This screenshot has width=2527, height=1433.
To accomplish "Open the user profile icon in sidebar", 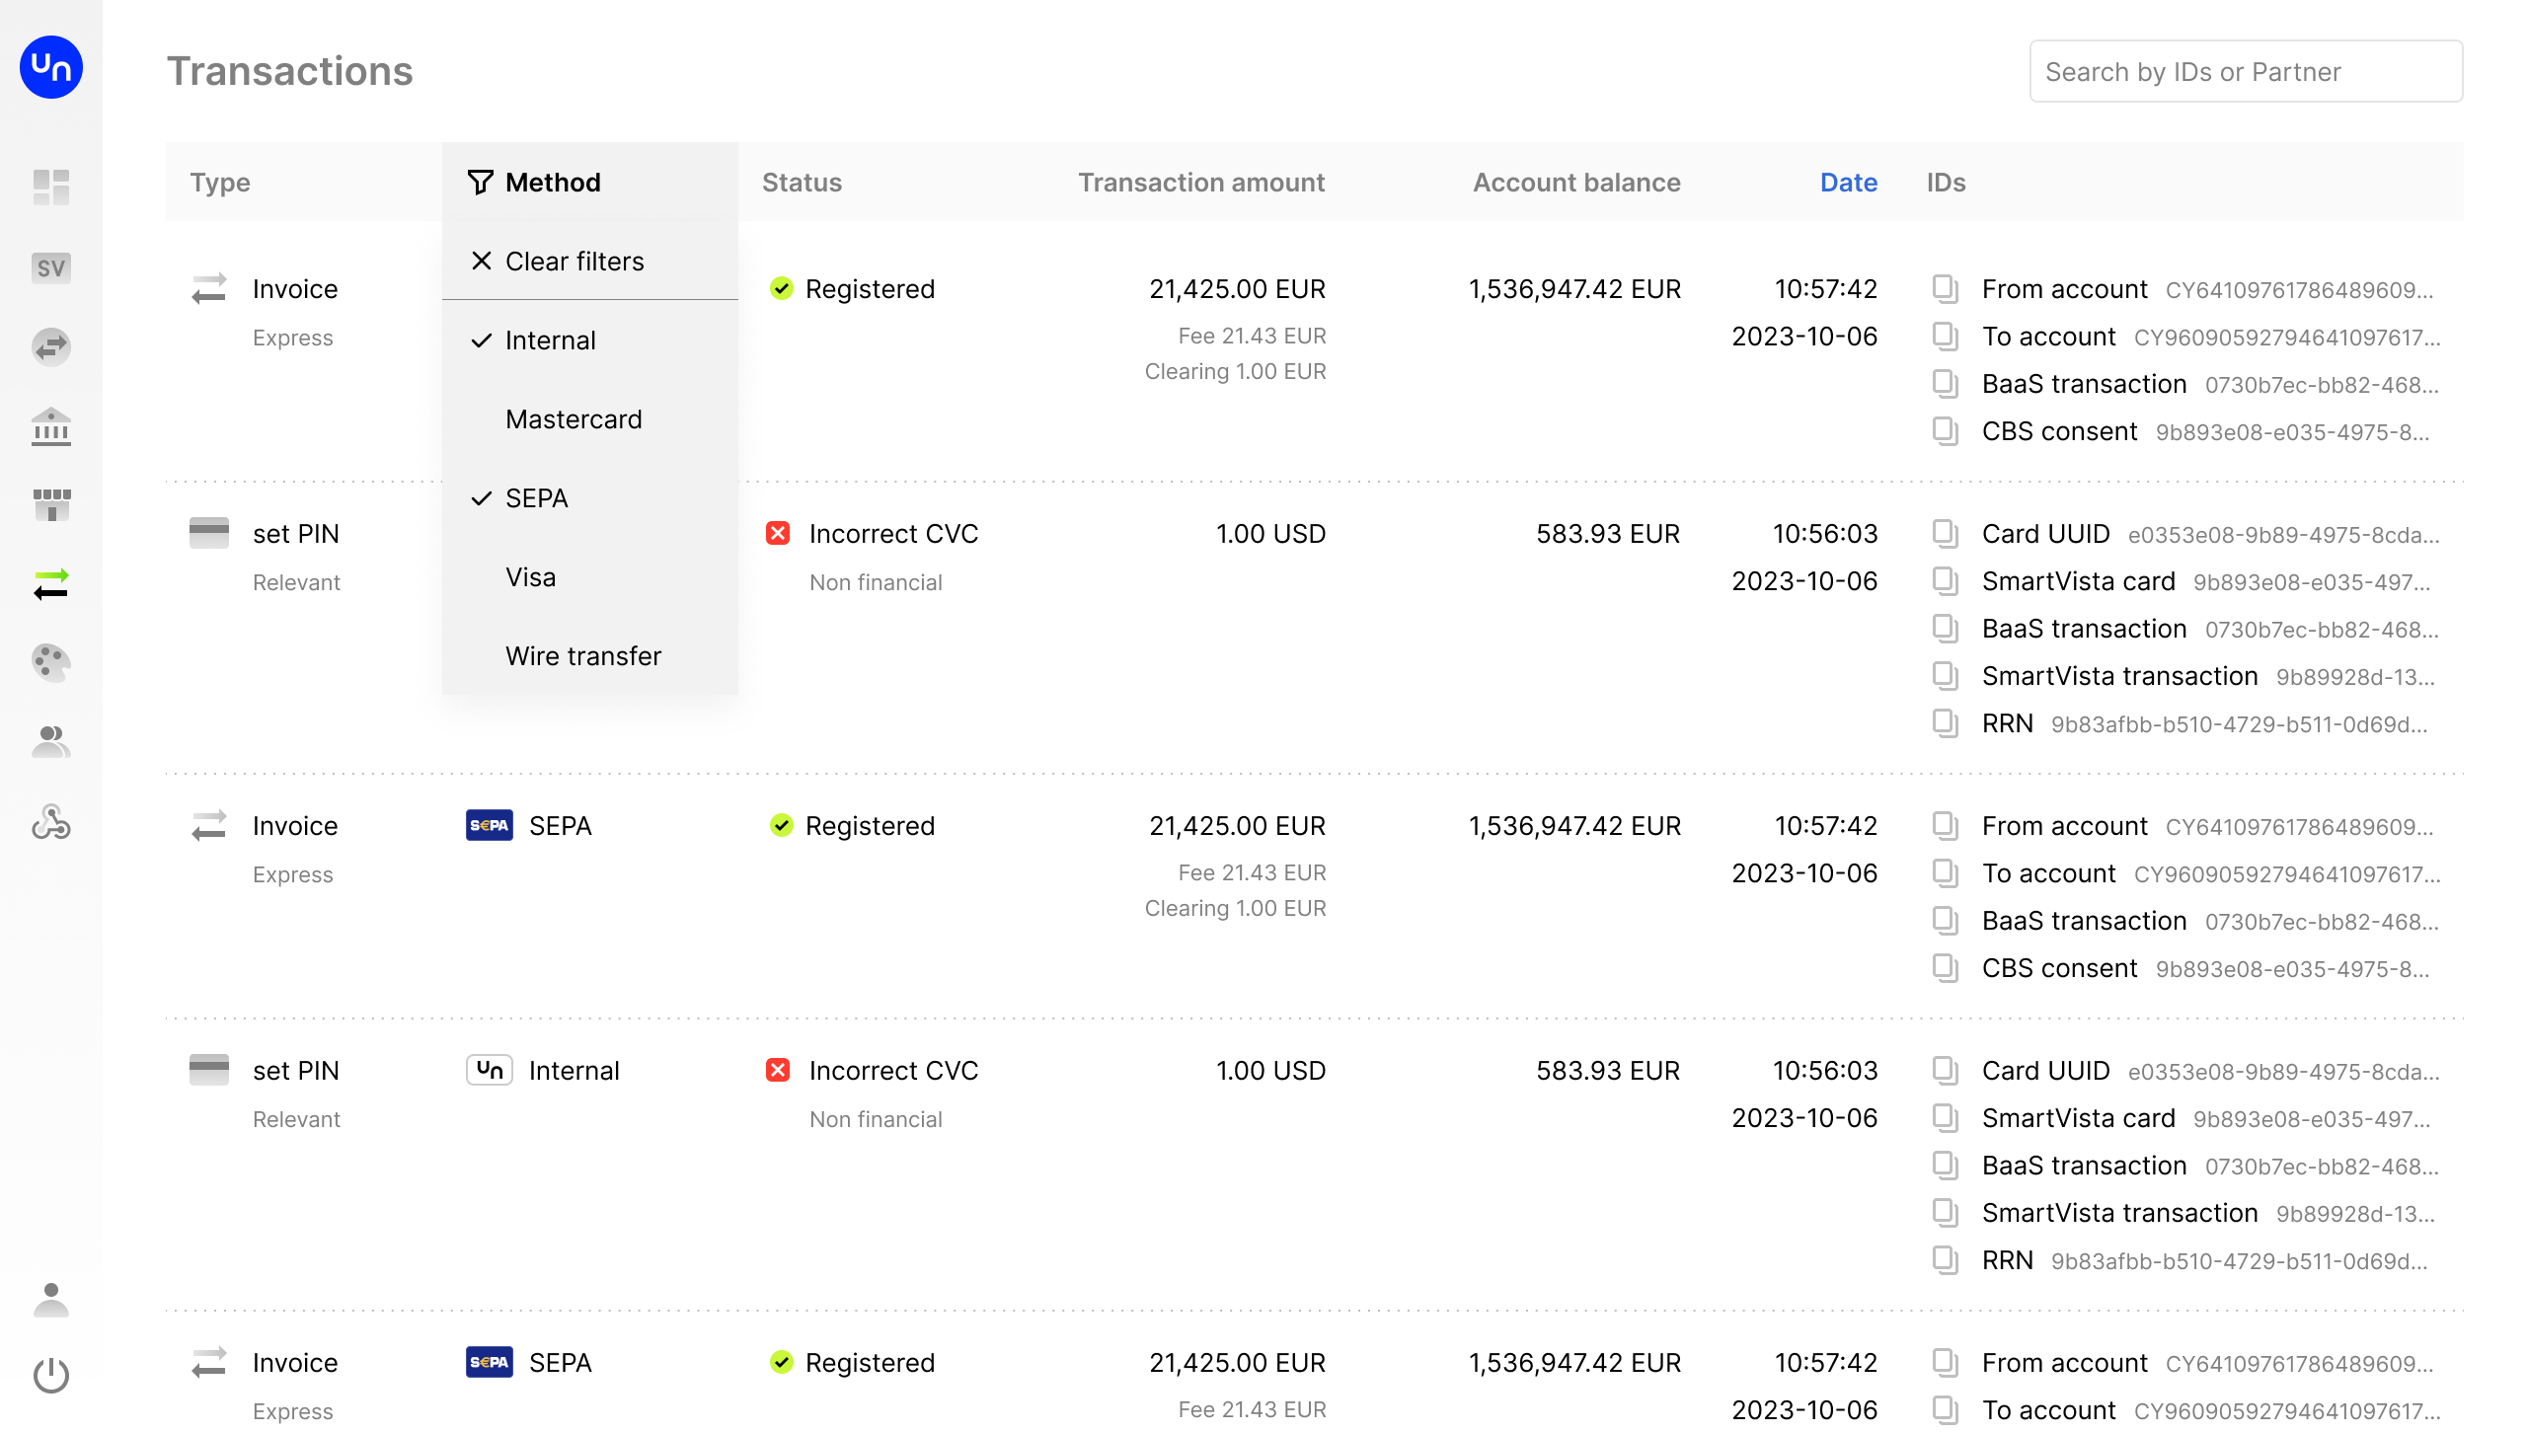I will [x=51, y=1299].
